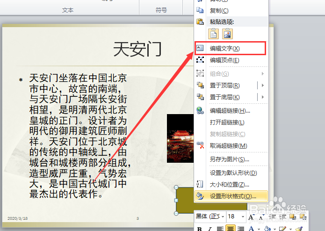This screenshot has width=325, height=231.
Task: Open the shape fill dropdown arrow
Action: click(x=274, y=229)
